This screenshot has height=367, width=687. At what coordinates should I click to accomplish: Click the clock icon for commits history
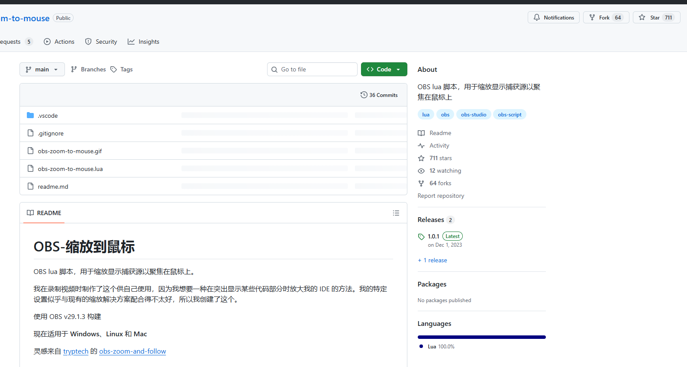click(364, 95)
